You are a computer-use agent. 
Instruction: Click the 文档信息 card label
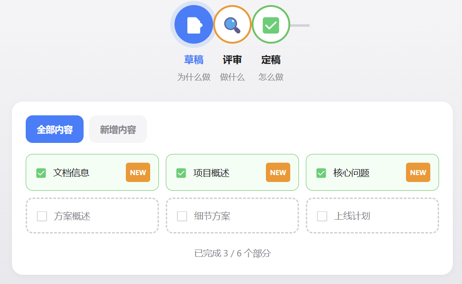point(71,173)
